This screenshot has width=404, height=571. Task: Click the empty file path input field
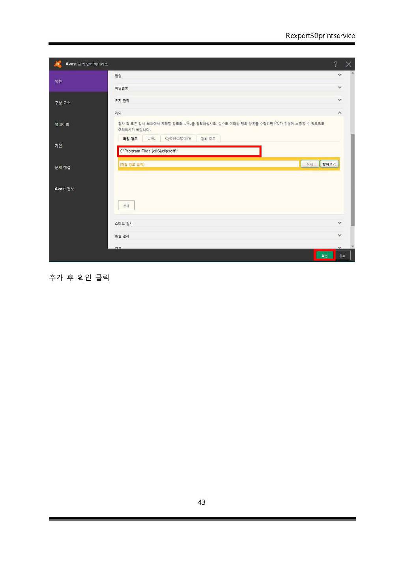click(209, 164)
